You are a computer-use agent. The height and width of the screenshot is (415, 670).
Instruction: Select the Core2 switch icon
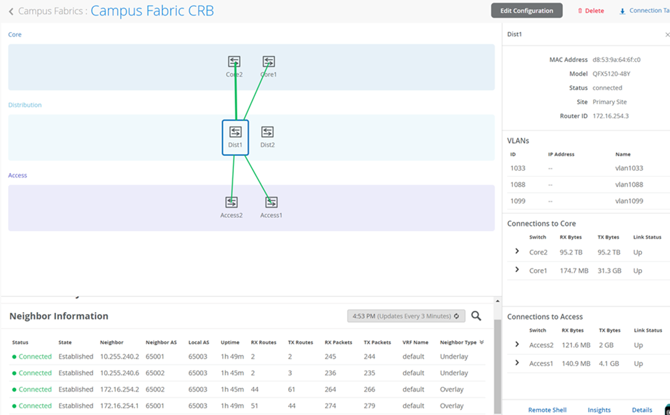[x=234, y=62]
